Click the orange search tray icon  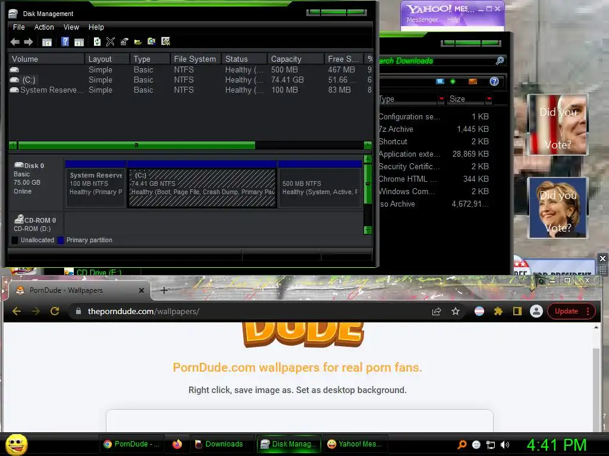(x=462, y=445)
